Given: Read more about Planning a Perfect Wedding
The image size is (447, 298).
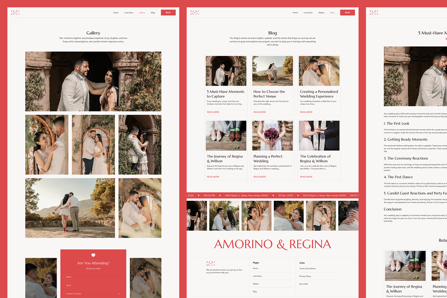Looking at the screenshot, I should tap(260, 177).
